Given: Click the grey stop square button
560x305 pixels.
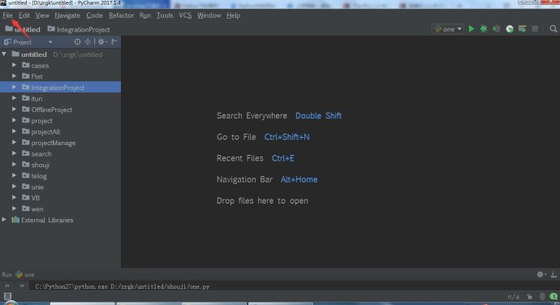Looking at the screenshot, I should 535,29.
